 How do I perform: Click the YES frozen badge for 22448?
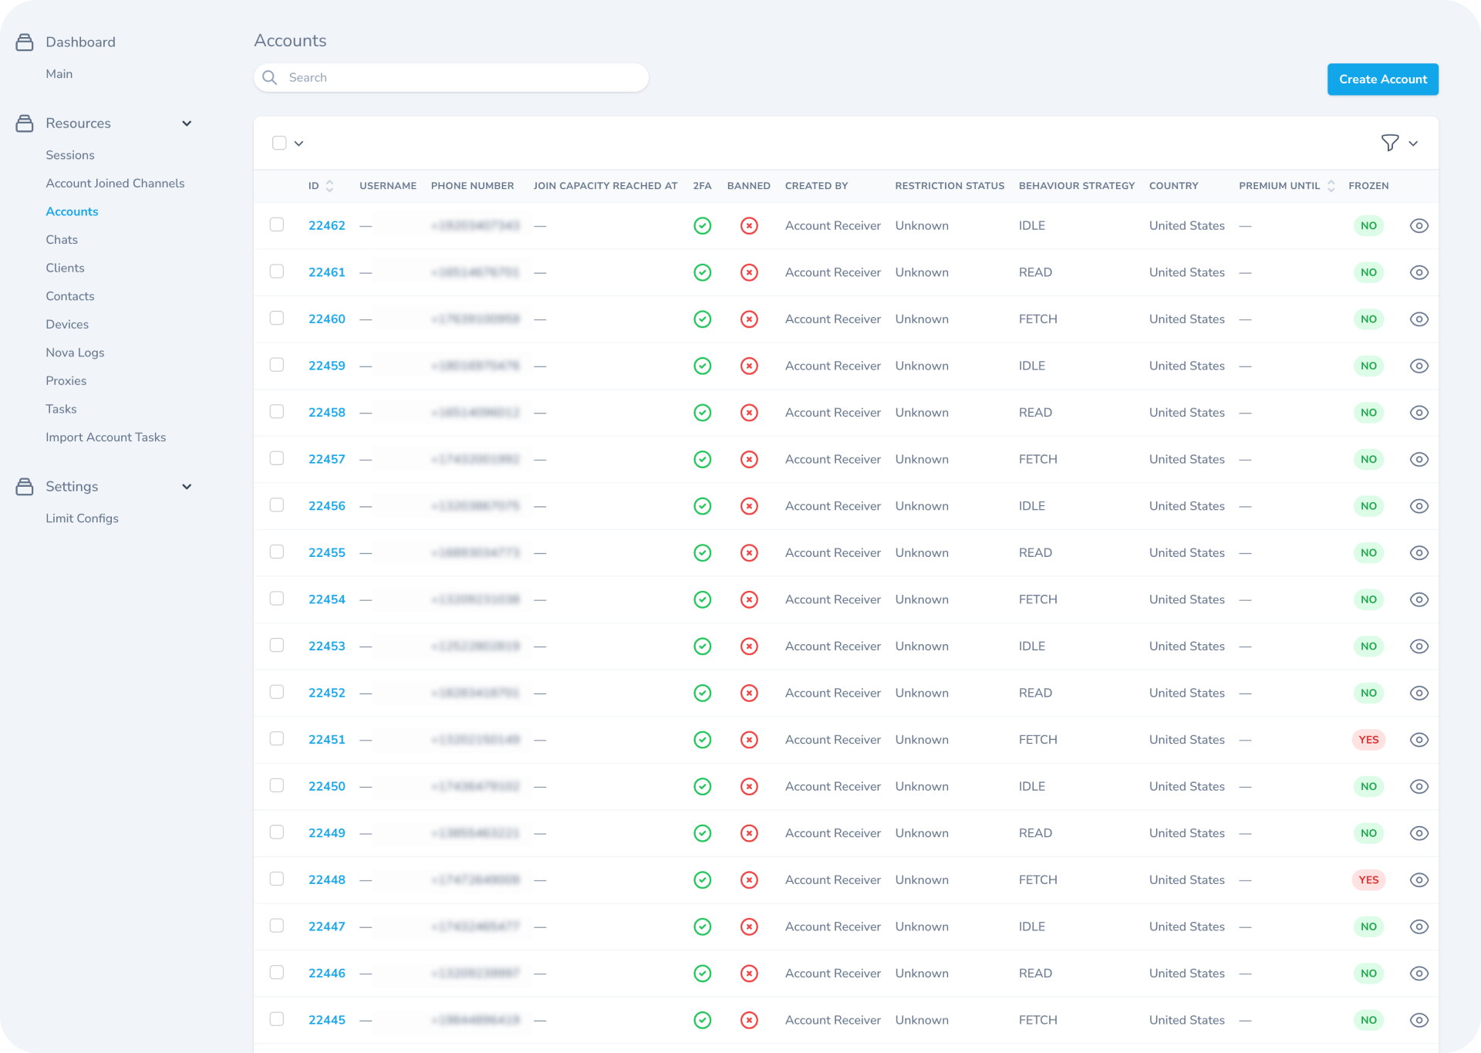(x=1368, y=880)
